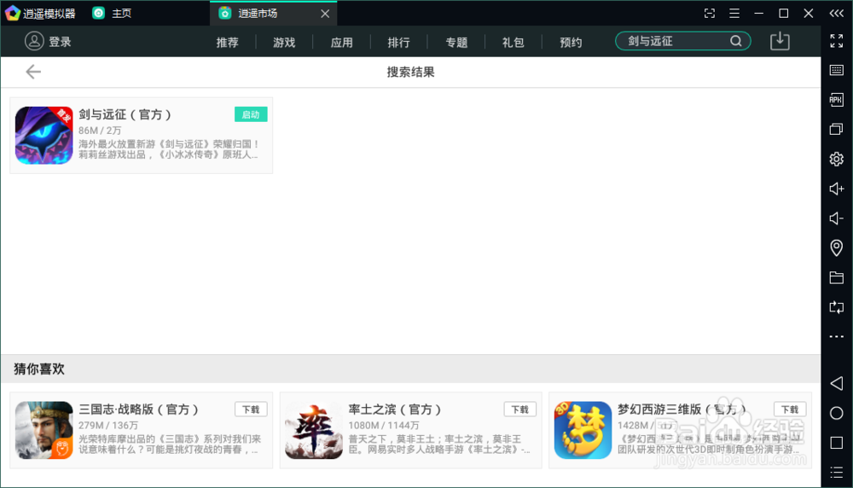Click the 登录 text link
Screen dimensions: 853x488
60,41
